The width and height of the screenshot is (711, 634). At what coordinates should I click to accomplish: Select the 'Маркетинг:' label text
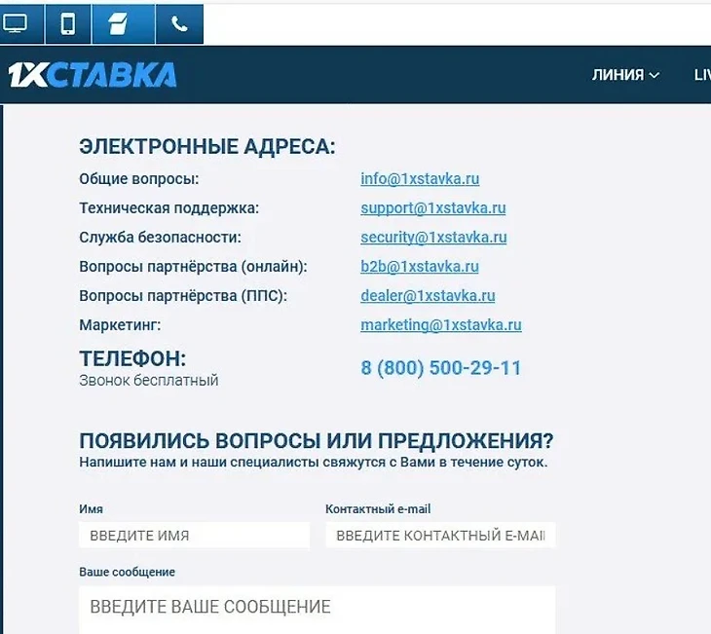coord(120,325)
